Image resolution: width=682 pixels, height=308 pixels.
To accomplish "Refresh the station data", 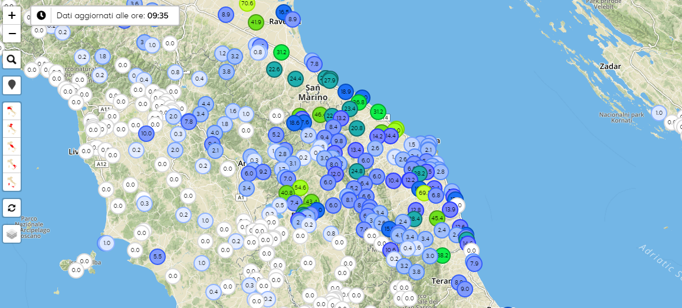I will tap(12, 207).
